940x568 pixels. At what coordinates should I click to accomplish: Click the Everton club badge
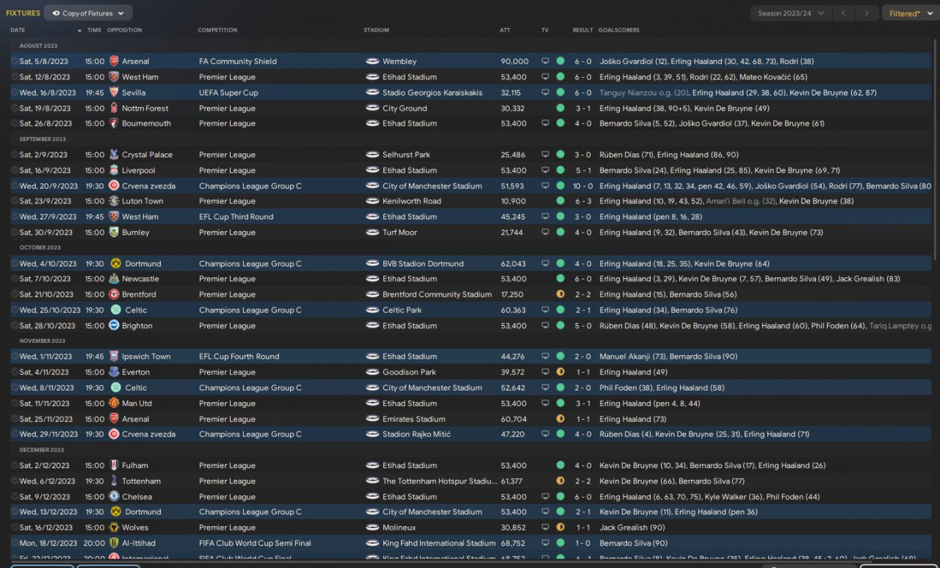tap(114, 372)
